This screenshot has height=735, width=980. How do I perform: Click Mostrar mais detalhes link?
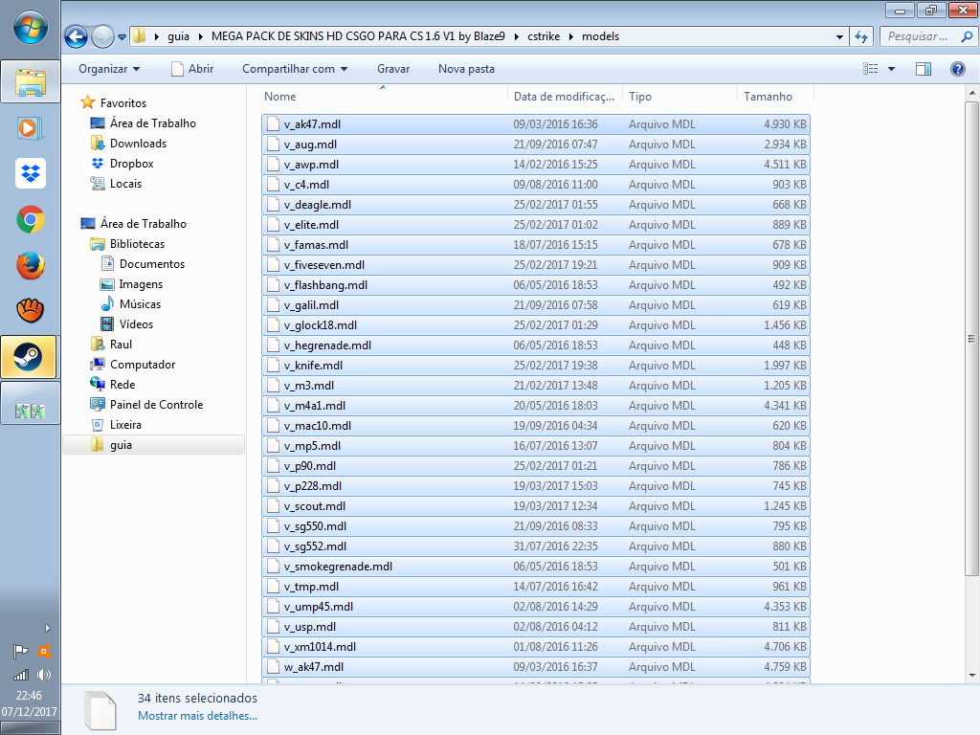click(x=197, y=716)
